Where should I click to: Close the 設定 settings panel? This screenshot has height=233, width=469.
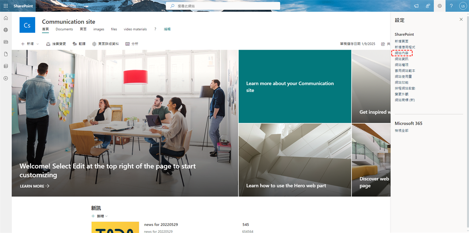(x=461, y=20)
